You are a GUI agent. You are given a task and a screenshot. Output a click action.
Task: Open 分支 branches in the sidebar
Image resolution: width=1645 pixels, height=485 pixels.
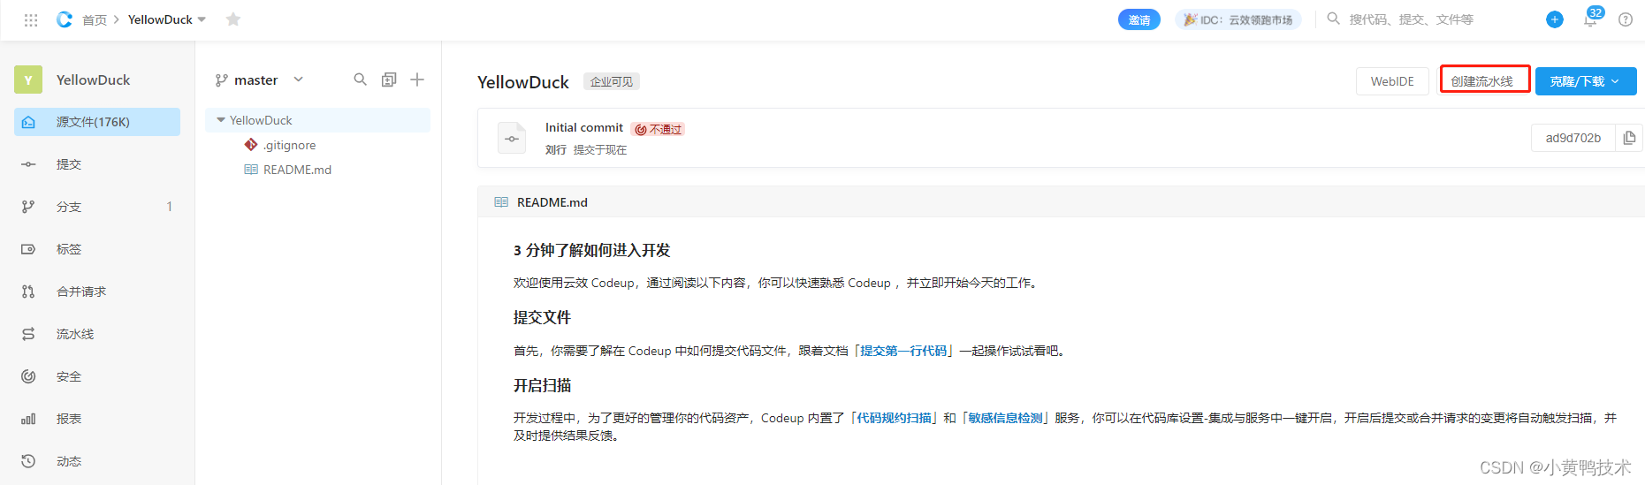97,207
